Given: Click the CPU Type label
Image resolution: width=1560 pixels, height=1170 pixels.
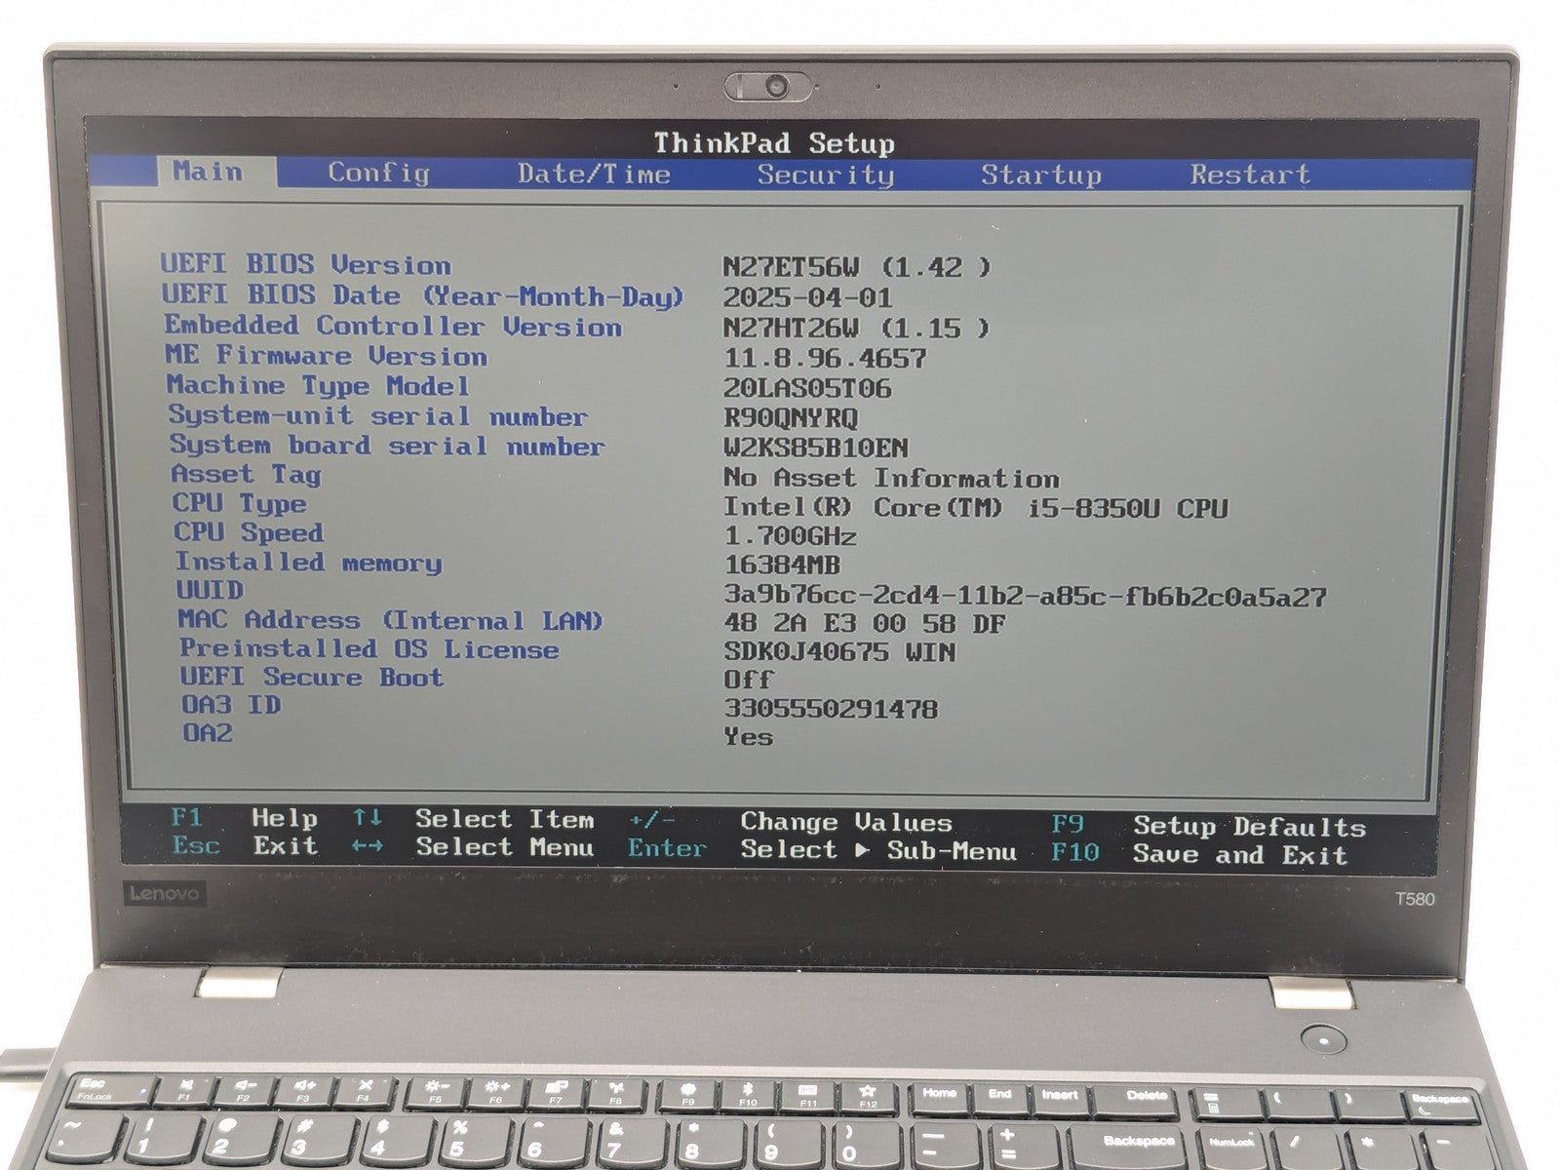Looking at the screenshot, I should [x=240, y=504].
